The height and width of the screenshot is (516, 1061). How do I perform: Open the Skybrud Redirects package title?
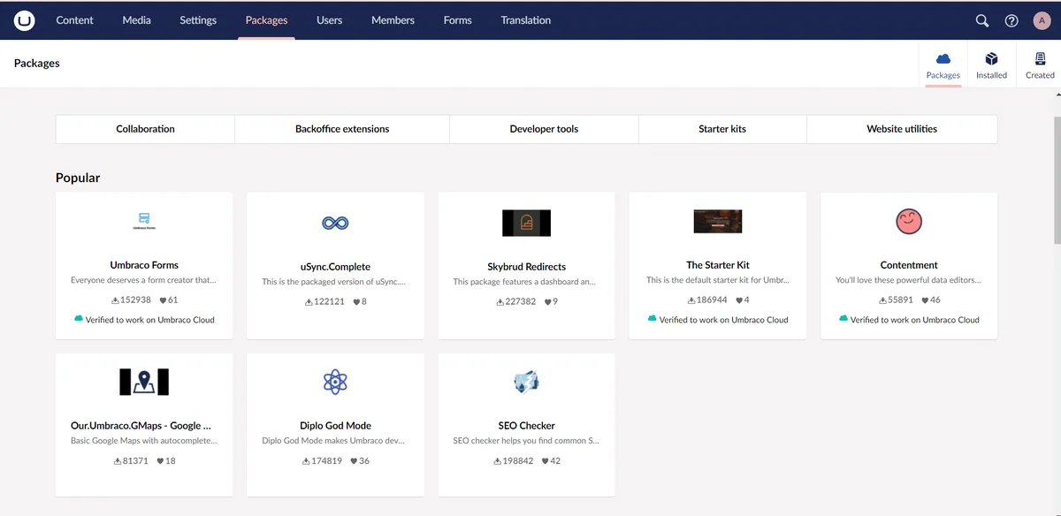(526, 267)
